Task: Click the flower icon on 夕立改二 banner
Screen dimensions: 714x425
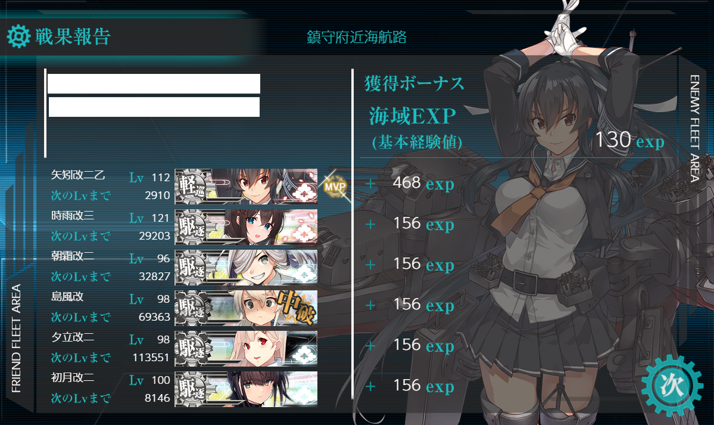Action: point(304,355)
